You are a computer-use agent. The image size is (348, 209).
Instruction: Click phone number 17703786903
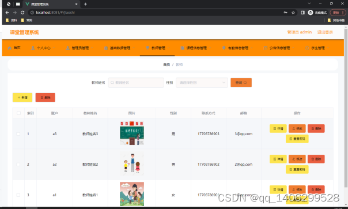[x=209, y=134]
